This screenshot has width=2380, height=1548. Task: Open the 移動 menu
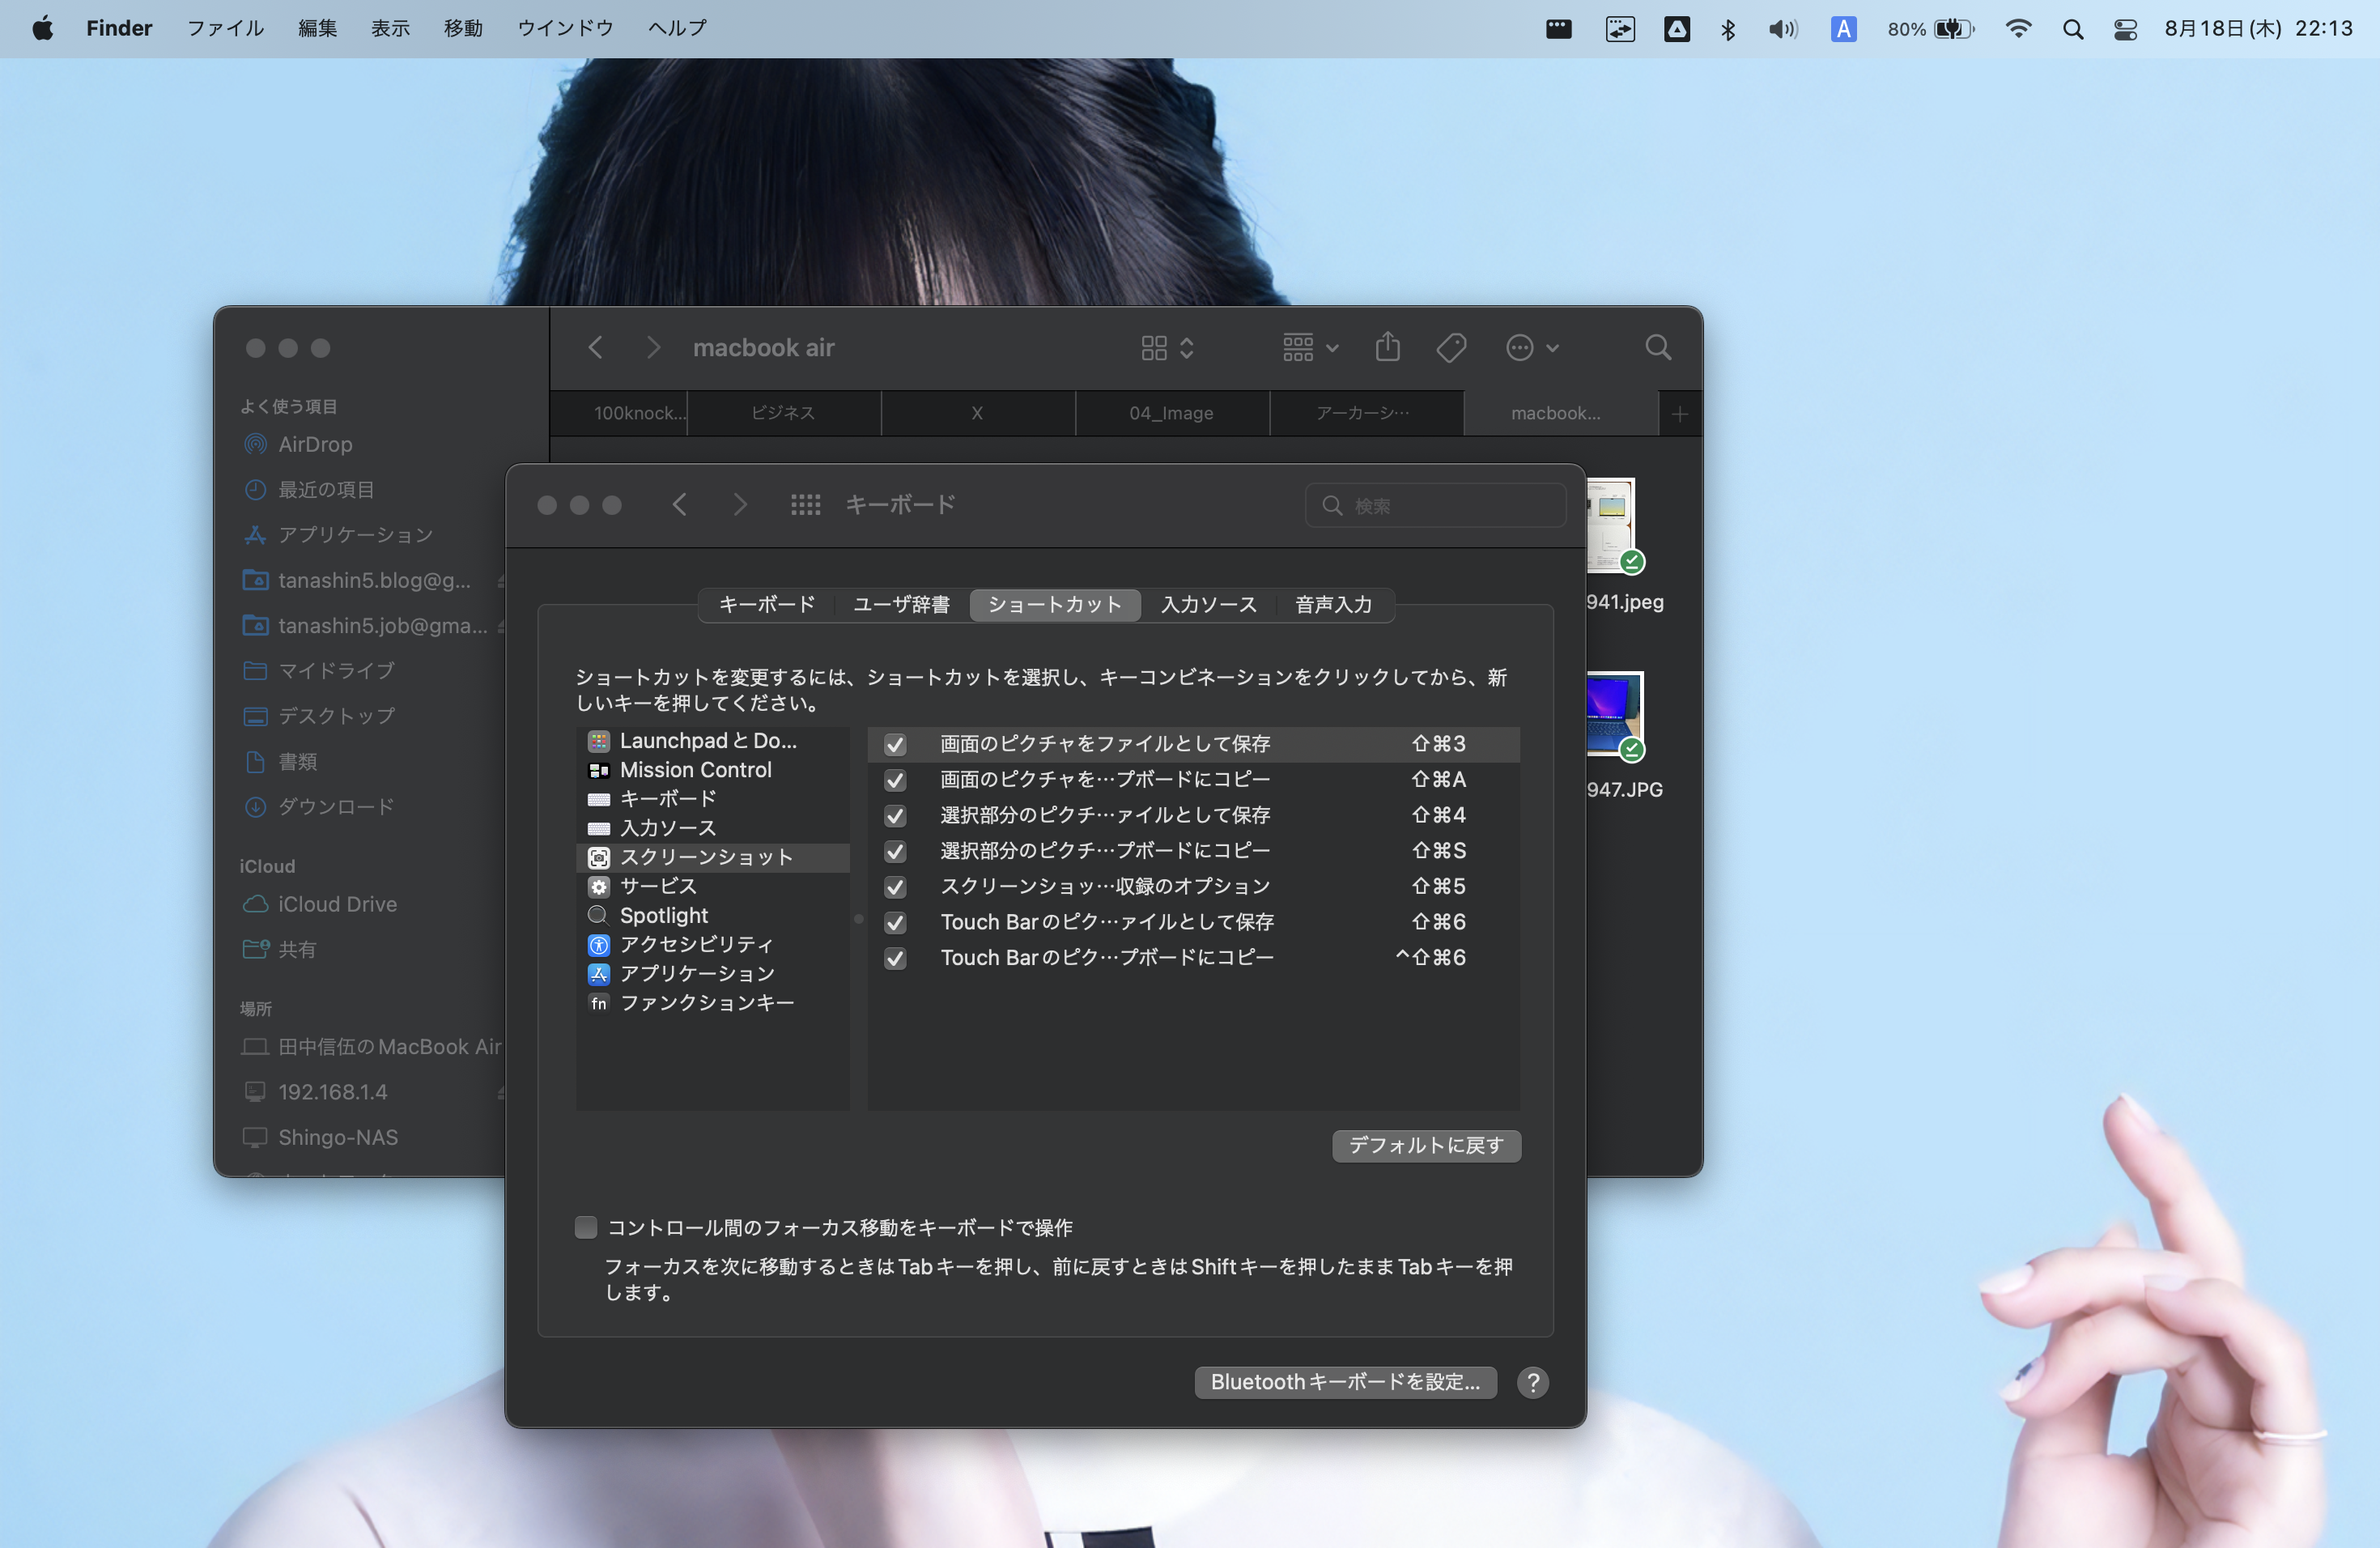click(463, 28)
